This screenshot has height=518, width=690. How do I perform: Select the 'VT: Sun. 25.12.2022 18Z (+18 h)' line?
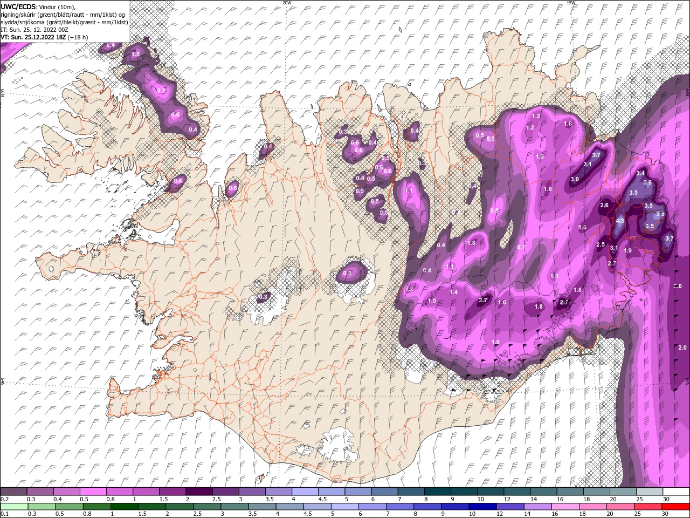(x=45, y=37)
